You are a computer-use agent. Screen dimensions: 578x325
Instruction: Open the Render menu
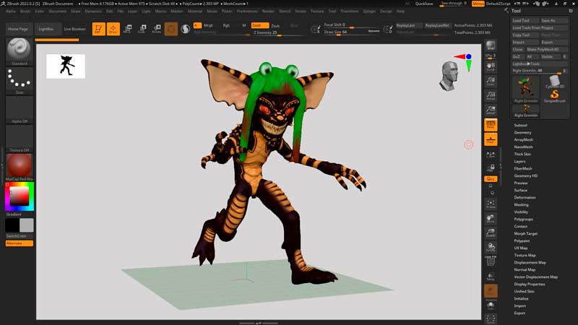[x=268, y=11]
